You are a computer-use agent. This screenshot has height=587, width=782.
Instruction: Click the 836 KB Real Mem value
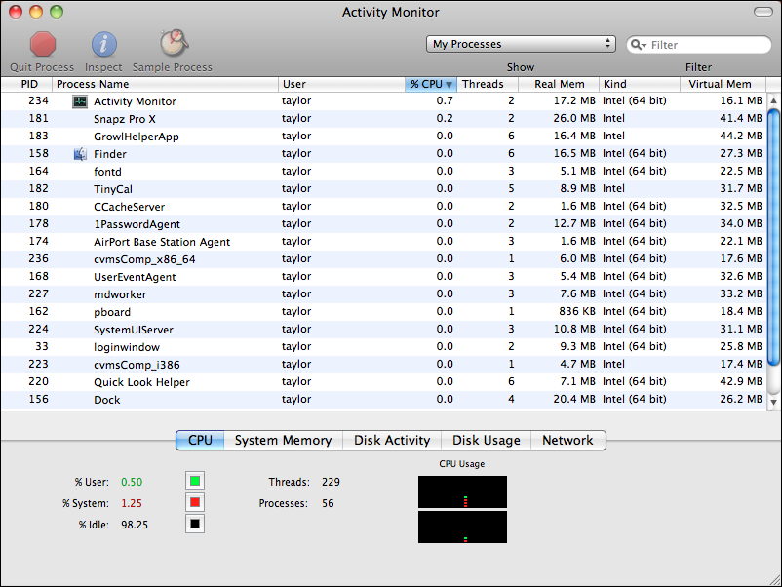point(577,312)
